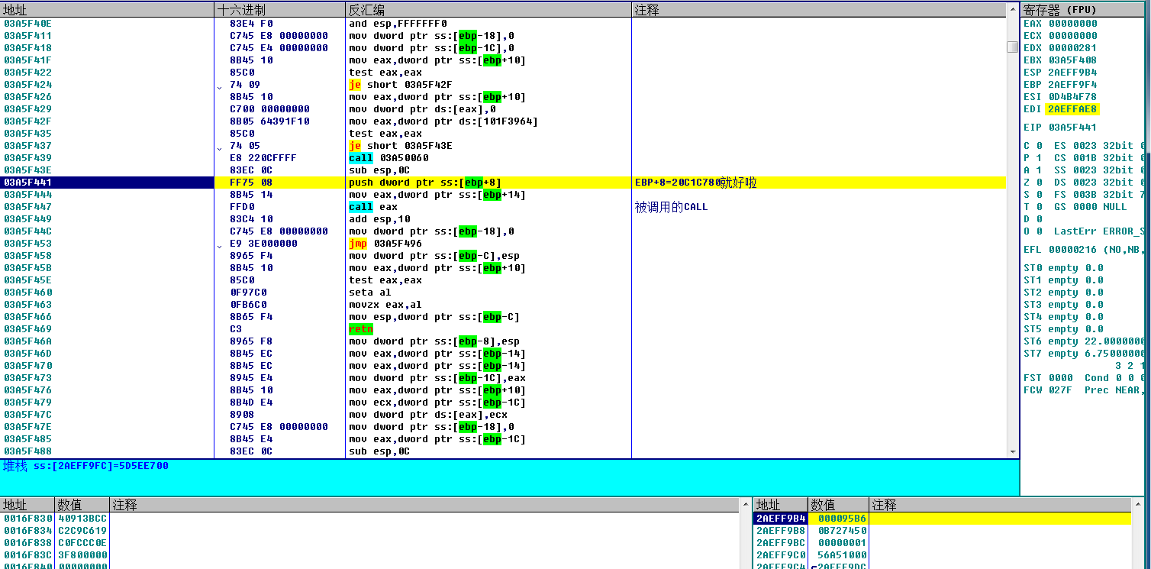Select address 03A5F488

[x=28, y=451]
